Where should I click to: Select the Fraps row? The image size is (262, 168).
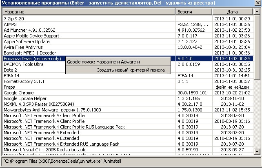(x=128, y=87)
